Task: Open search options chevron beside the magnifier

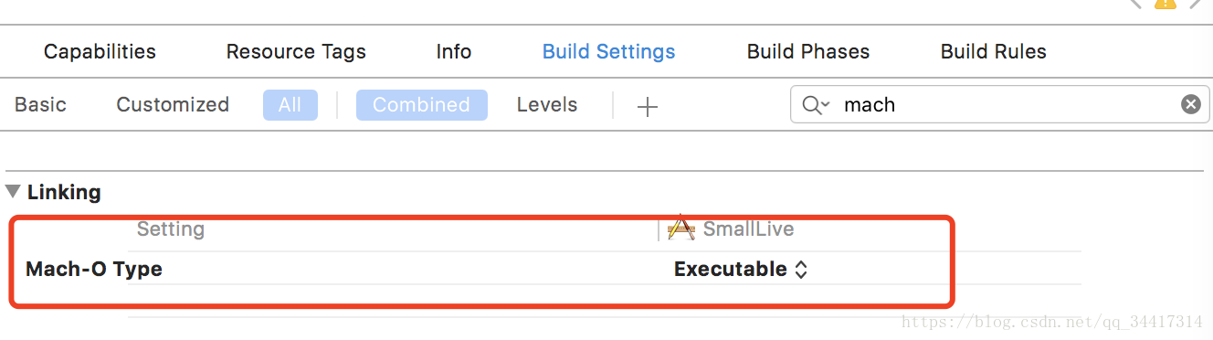Action: tap(825, 106)
